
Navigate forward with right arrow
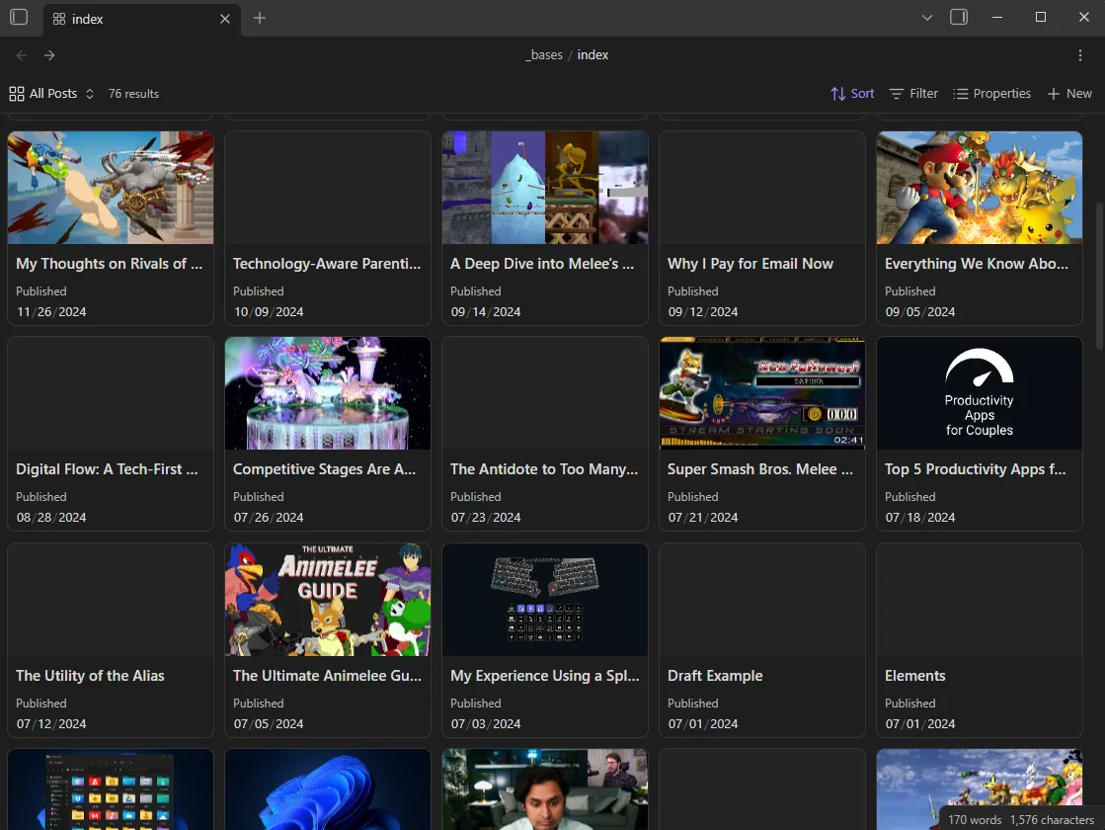pyautogui.click(x=49, y=55)
